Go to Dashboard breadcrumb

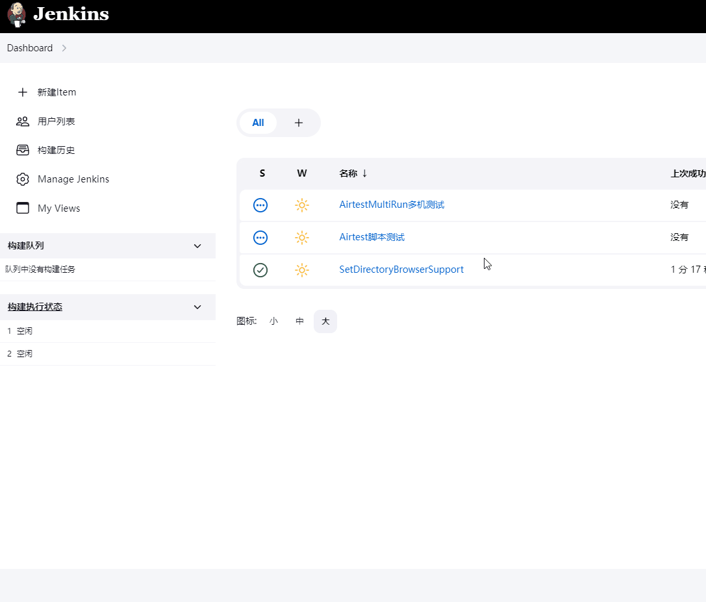point(30,48)
